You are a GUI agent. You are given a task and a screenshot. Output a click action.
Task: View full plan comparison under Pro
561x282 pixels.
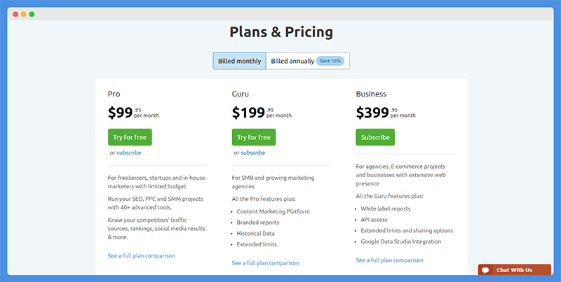pos(142,255)
